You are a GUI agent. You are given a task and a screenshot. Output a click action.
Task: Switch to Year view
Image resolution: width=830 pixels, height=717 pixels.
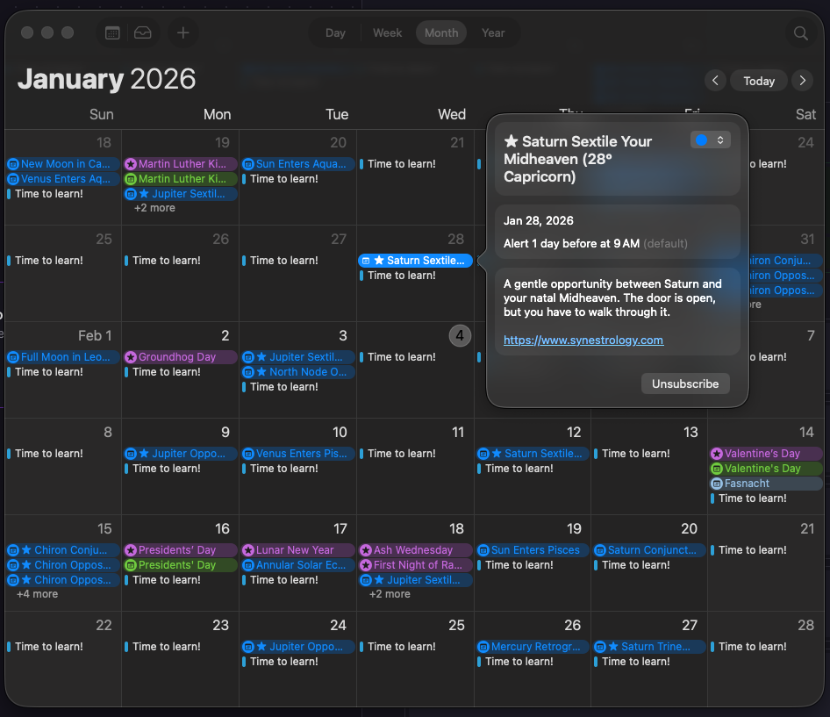click(493, 32)
